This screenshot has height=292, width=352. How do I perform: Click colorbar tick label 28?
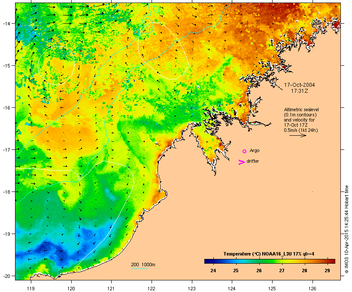point(304,271)
